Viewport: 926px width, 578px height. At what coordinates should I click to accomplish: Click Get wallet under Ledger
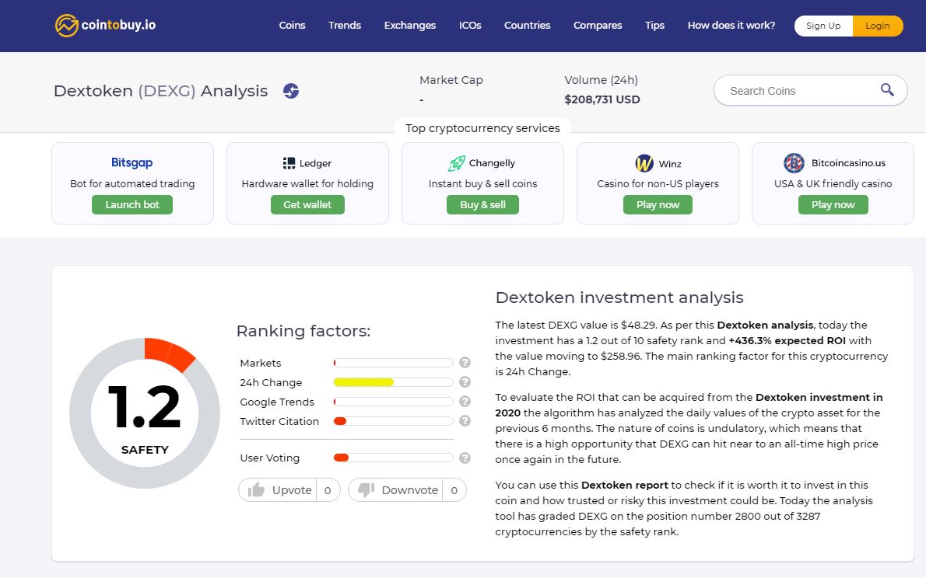(307, 204)
